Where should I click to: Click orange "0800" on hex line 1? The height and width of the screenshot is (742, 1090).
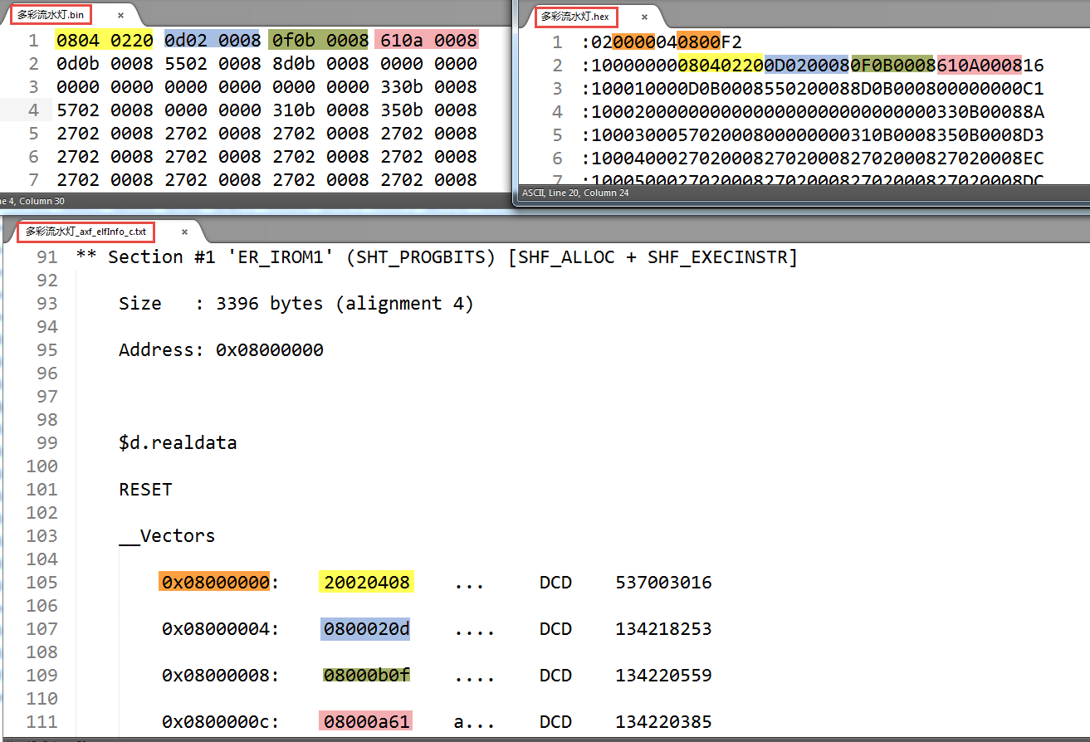coord(698,41)
